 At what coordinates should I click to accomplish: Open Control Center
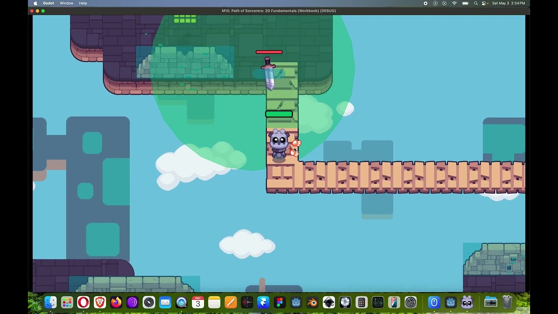tap(484, 3)
